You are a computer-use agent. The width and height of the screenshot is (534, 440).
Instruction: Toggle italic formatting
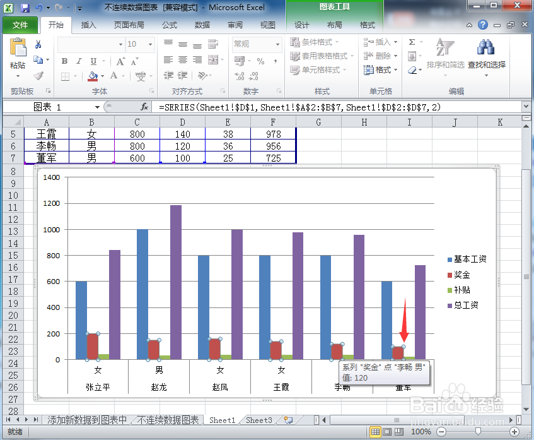pyautogui.click(x=79, y=61)
